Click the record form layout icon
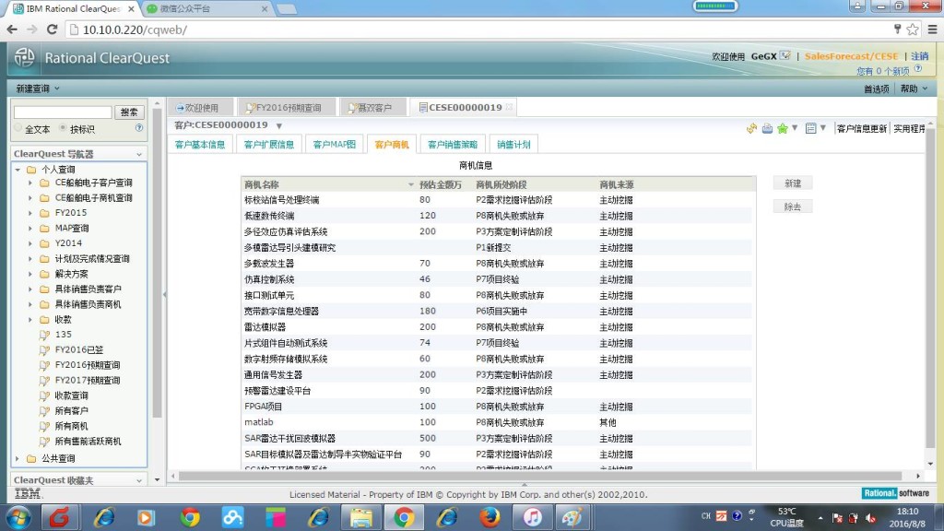This screenshot has width=944, height=531. (811, 128)
